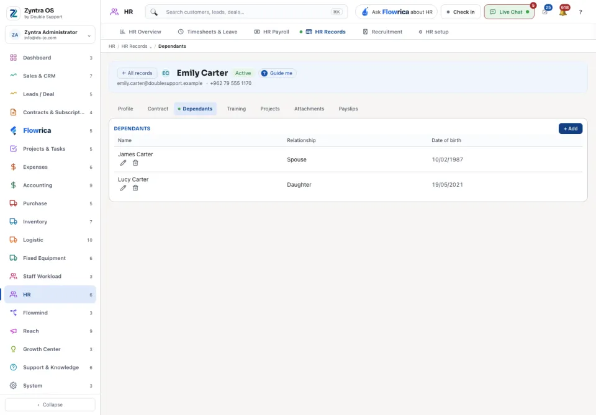Click the search magnifier icon

[153, 12]
